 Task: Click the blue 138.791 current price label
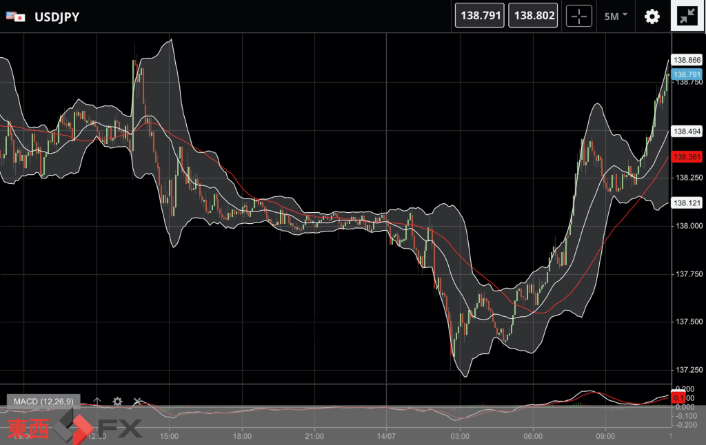pyautogui.click(x=687, y=74)
